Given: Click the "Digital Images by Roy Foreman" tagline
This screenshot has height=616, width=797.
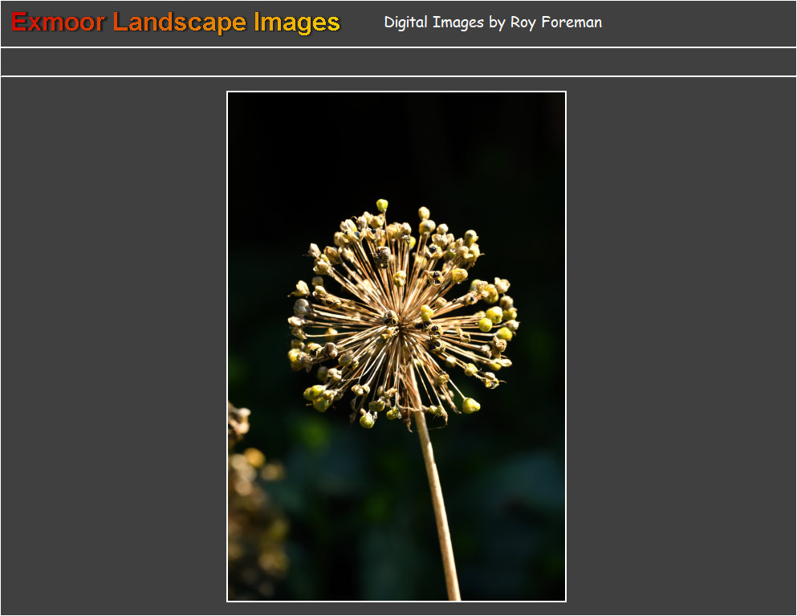Looking at the screenshot, I should coord(492,22).
